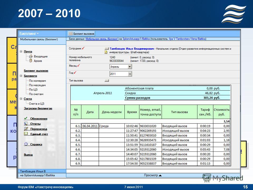Viewport: 253px width, 190px height.
Task: Open the calendar icon in Год field
Action: pos(130,74)
